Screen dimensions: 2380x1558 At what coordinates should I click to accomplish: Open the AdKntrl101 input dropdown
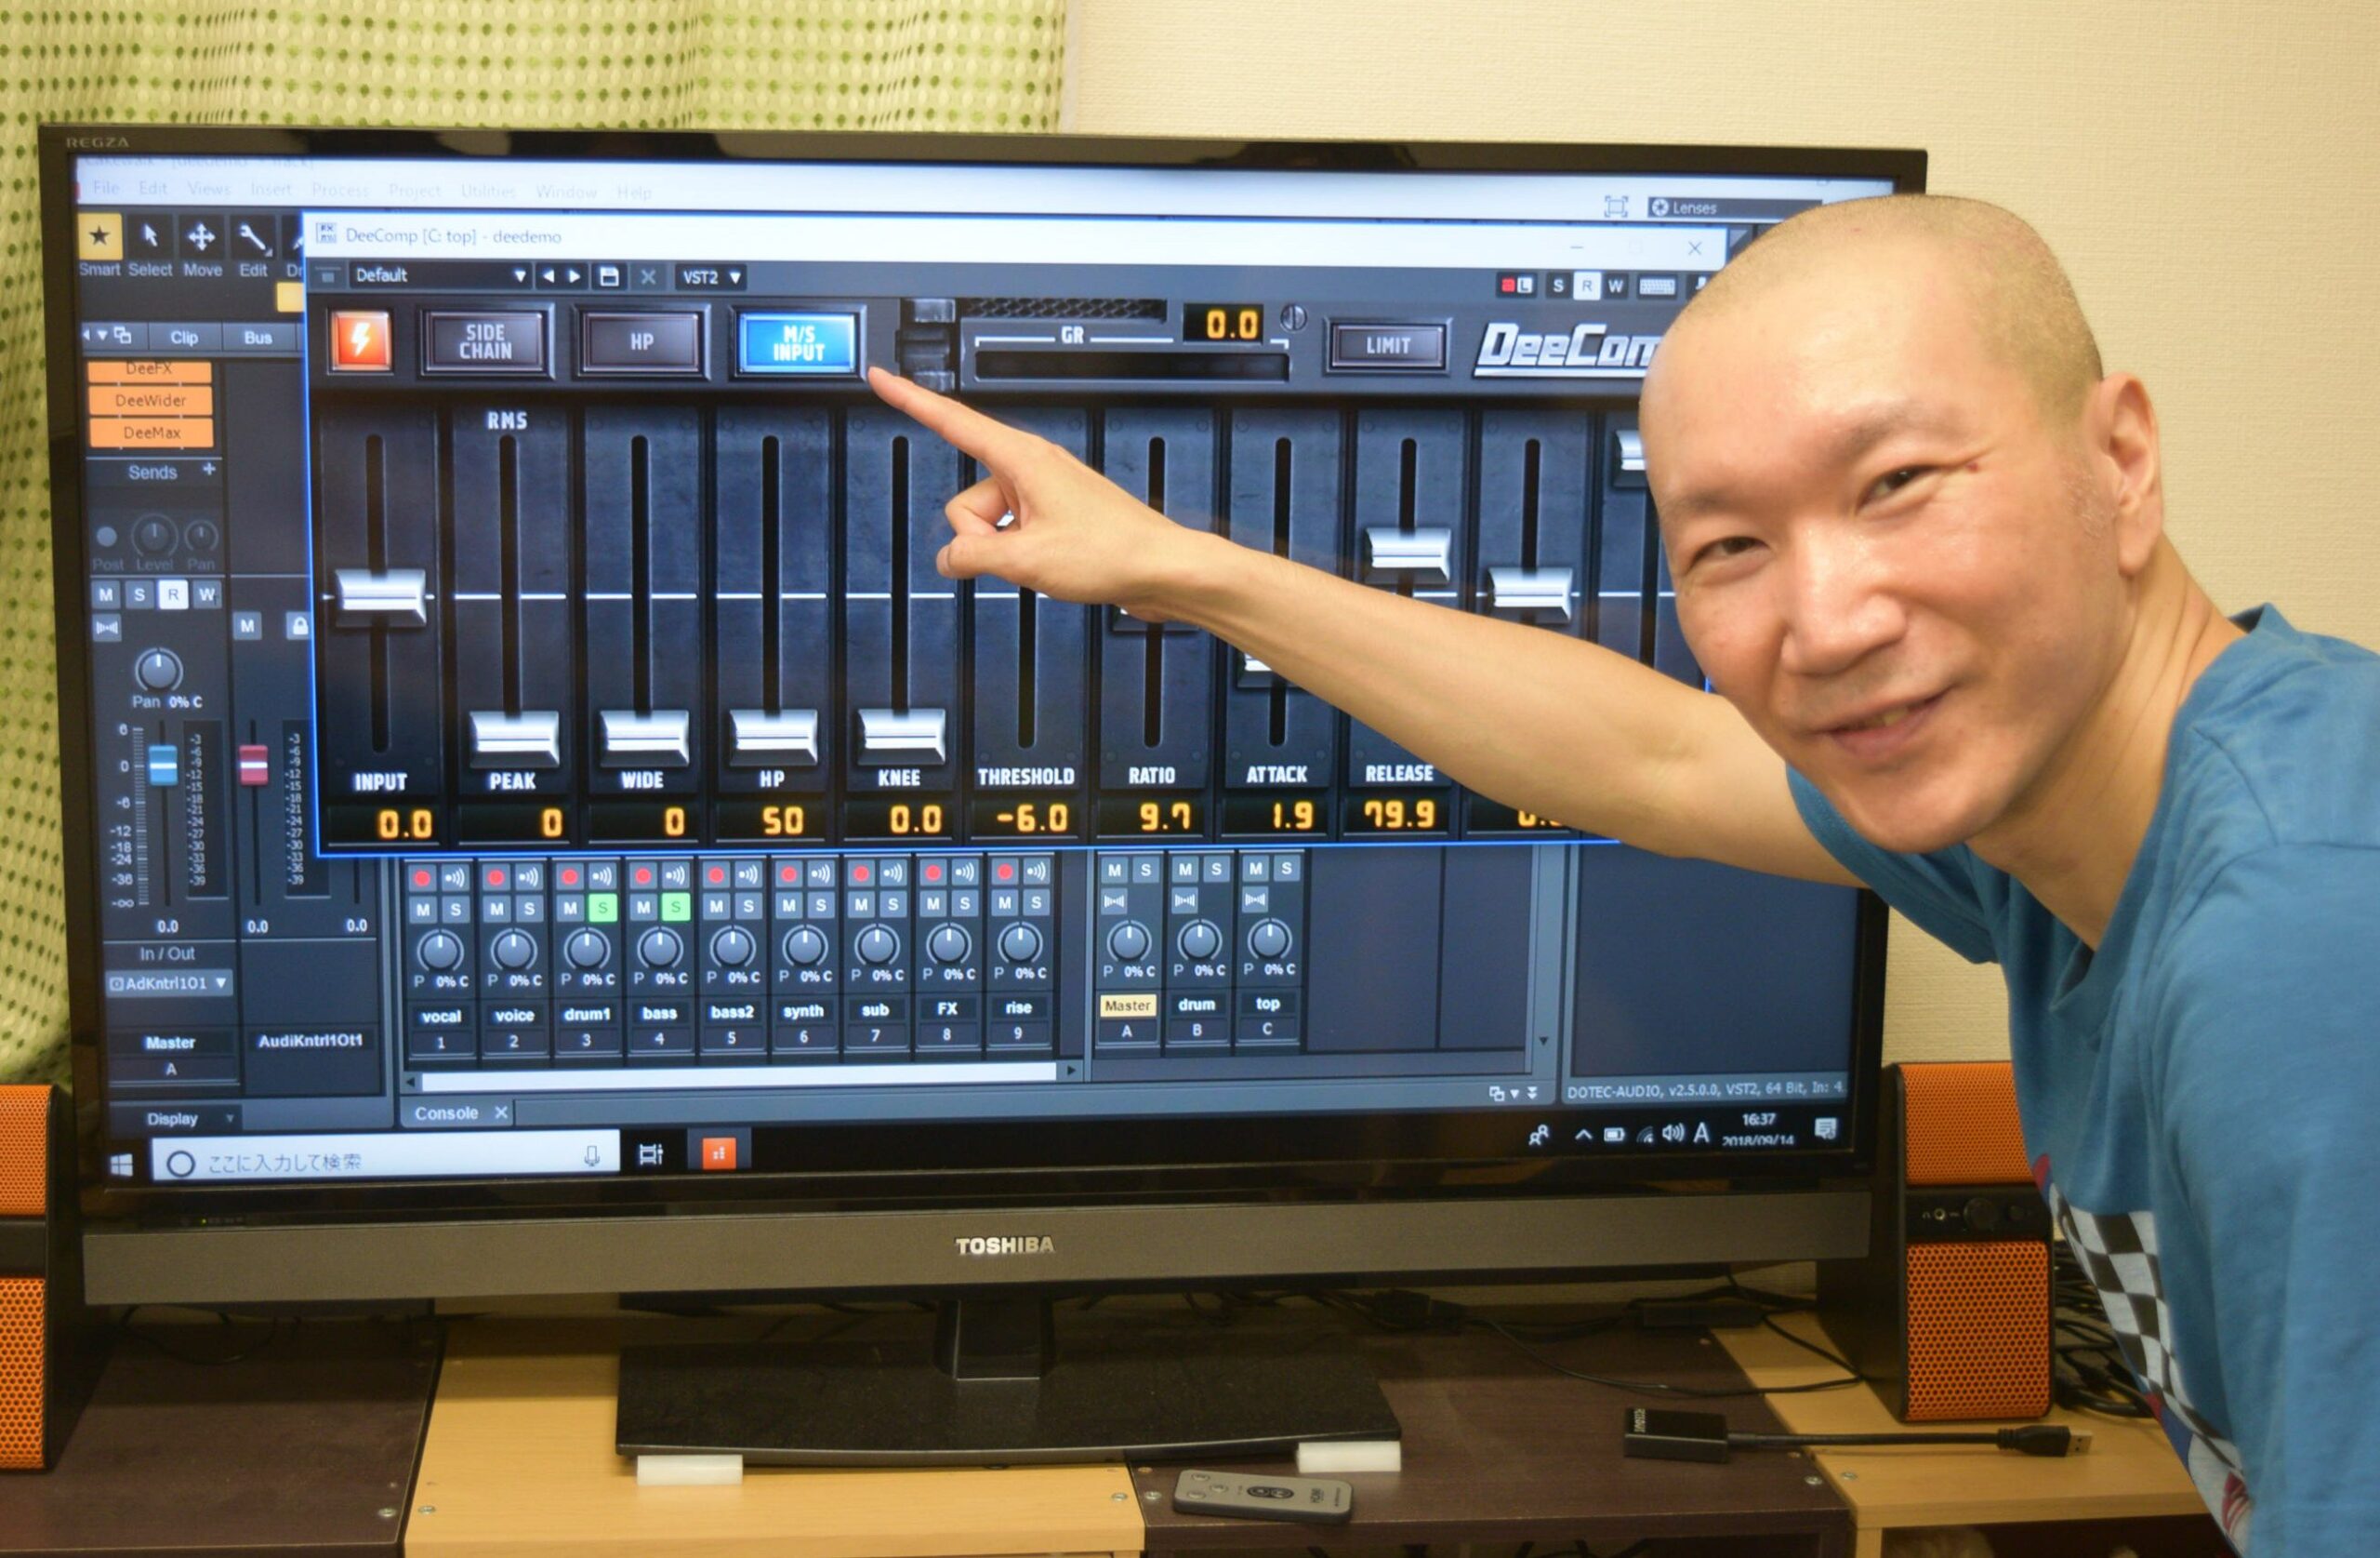[169, 983]
